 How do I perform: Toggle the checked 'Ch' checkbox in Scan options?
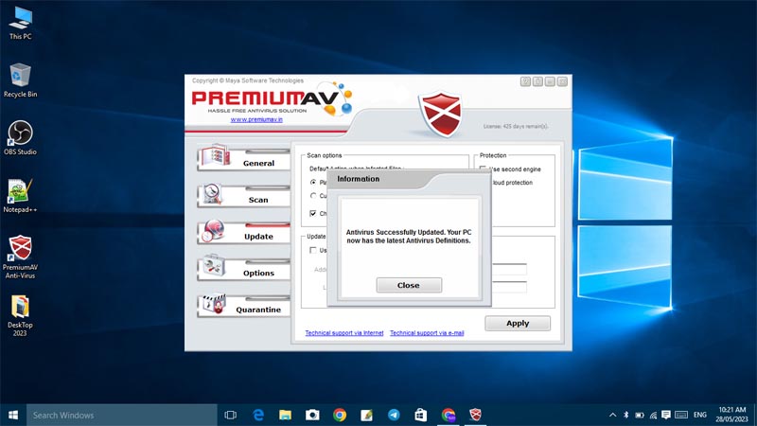pyautogui.click(x=313, y=213)
